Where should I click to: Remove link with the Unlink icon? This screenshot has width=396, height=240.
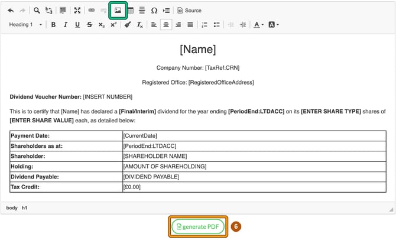(x=103, y=11)
